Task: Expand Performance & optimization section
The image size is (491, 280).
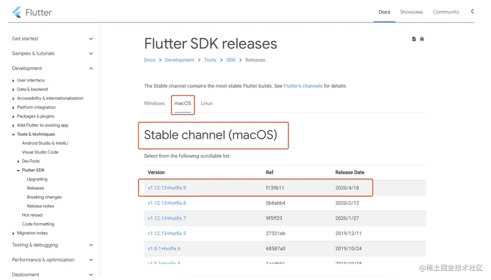Action: 91,260
